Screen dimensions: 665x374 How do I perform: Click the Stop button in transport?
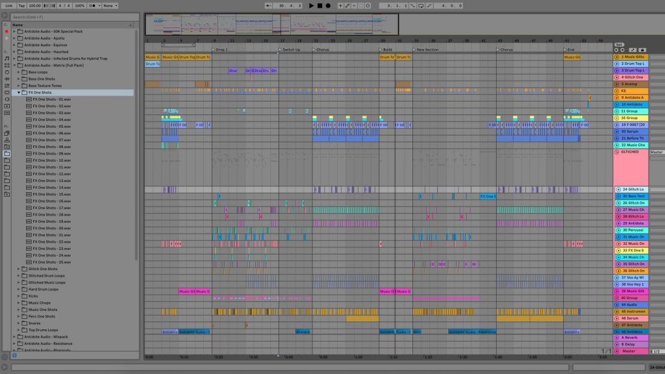(x=320, y=5)
